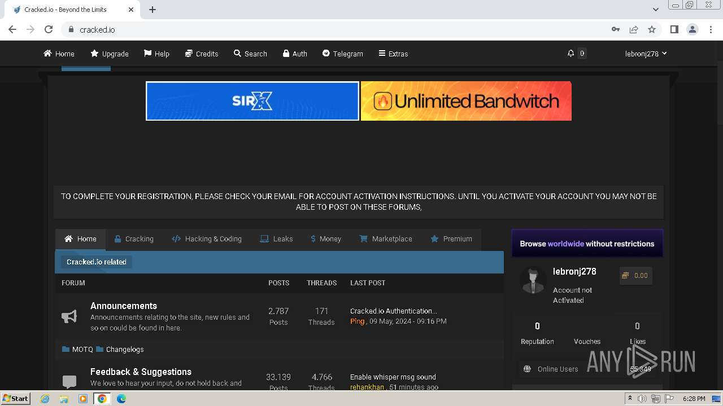Click the Feedback & Suggestions speech bubble icon
The width and height of the screenshot is (723, 406).
69,382
